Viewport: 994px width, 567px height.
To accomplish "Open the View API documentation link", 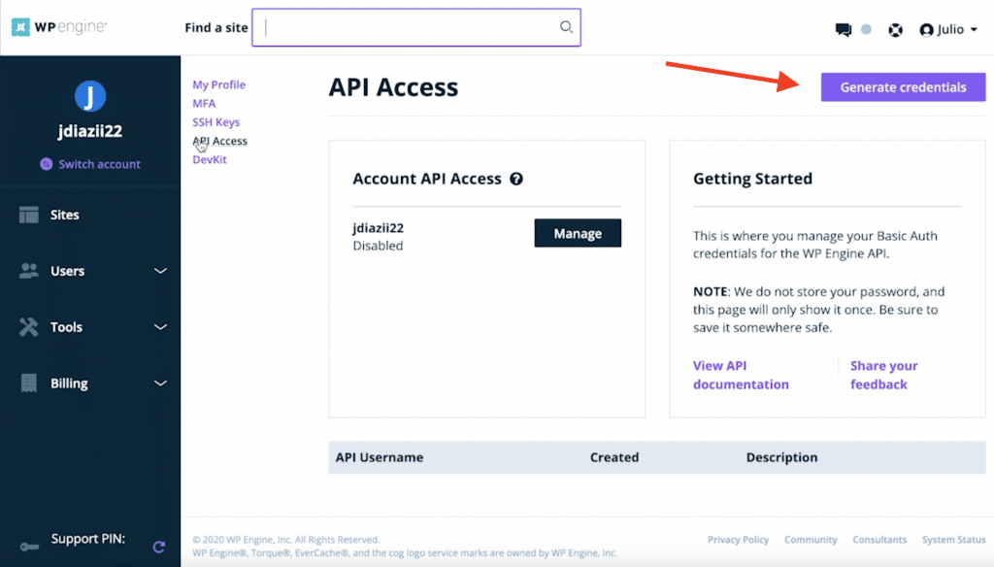I will [741, 375].
